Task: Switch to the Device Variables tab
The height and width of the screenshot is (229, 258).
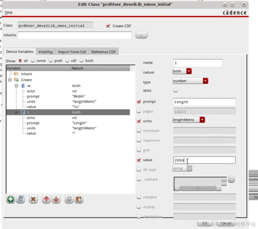Action: point(20,51)
